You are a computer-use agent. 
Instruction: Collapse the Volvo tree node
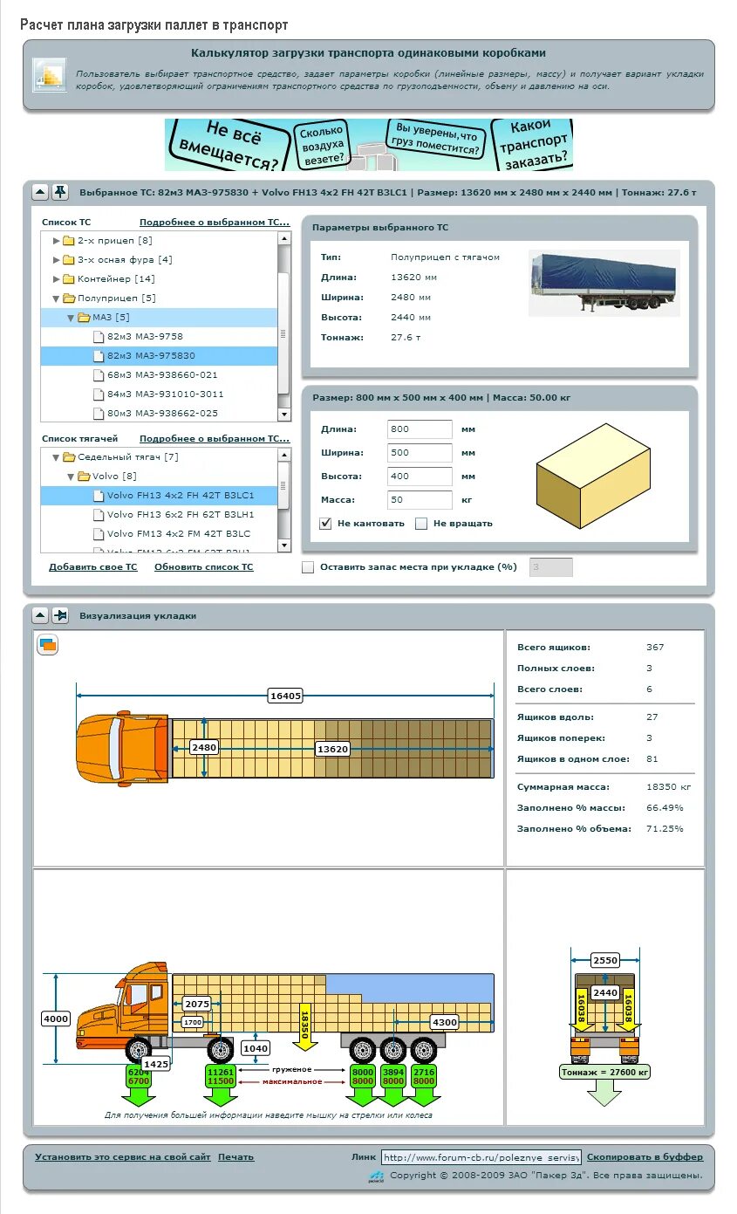point(72,477)
